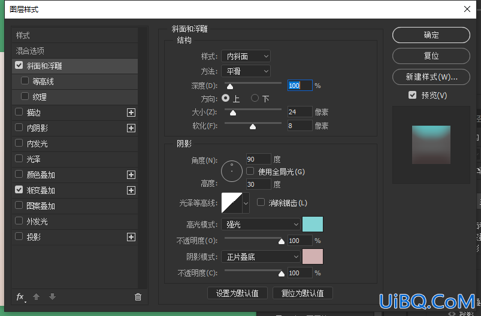Viewport: 481px width, 316px height.
Task: Close the 图层样式 dialog
Action: coord(467,9)
